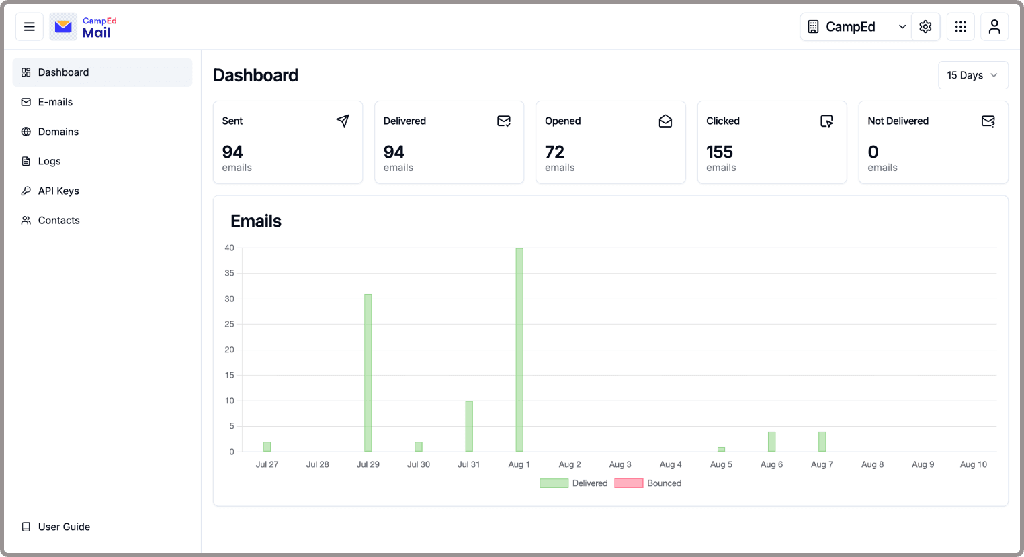1024x557 pixels.
Task: Click the Aug 6 bar in chart
Action: click(772, 442)
